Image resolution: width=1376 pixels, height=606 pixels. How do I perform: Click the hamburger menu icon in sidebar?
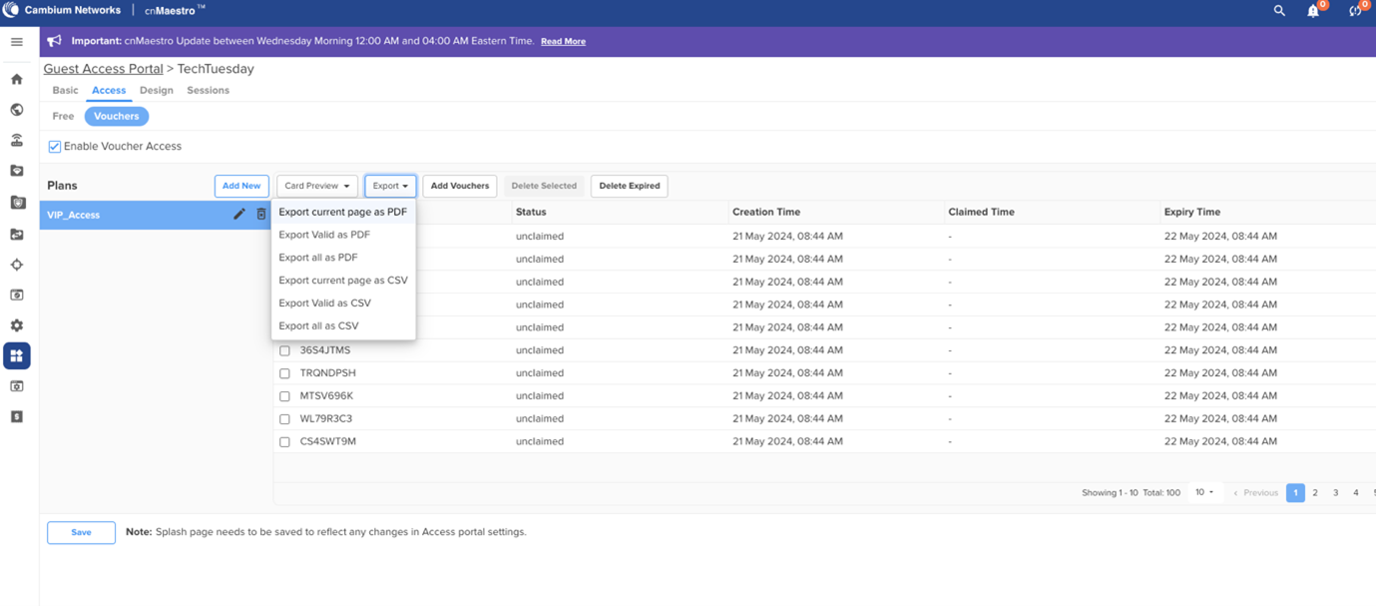(x=17, y=42)
